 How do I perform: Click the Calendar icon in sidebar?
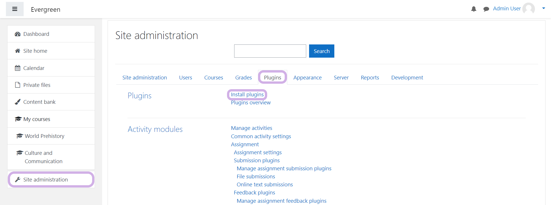[x=18, y=68]
